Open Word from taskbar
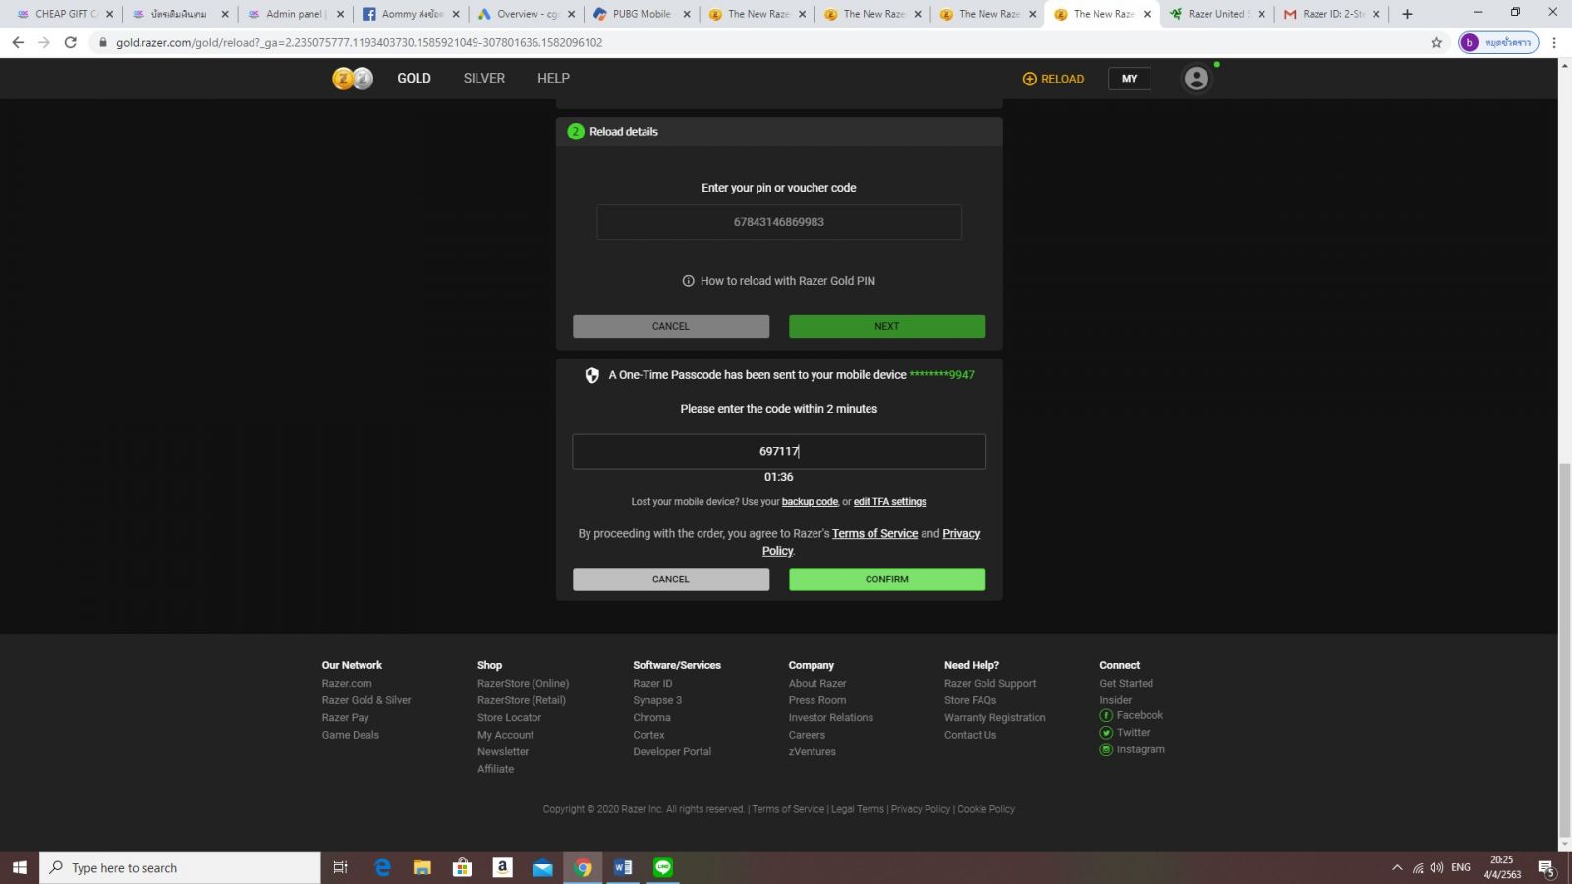 pyautogui.click(x=623, y=867)
